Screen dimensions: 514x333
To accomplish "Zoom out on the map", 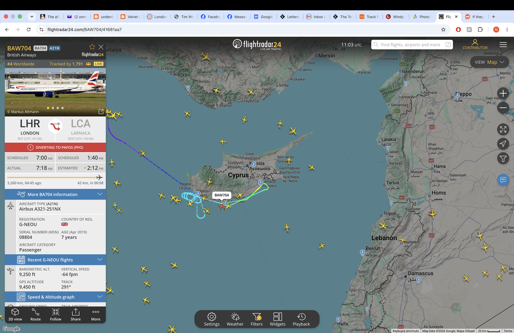I will pos(503,108).
